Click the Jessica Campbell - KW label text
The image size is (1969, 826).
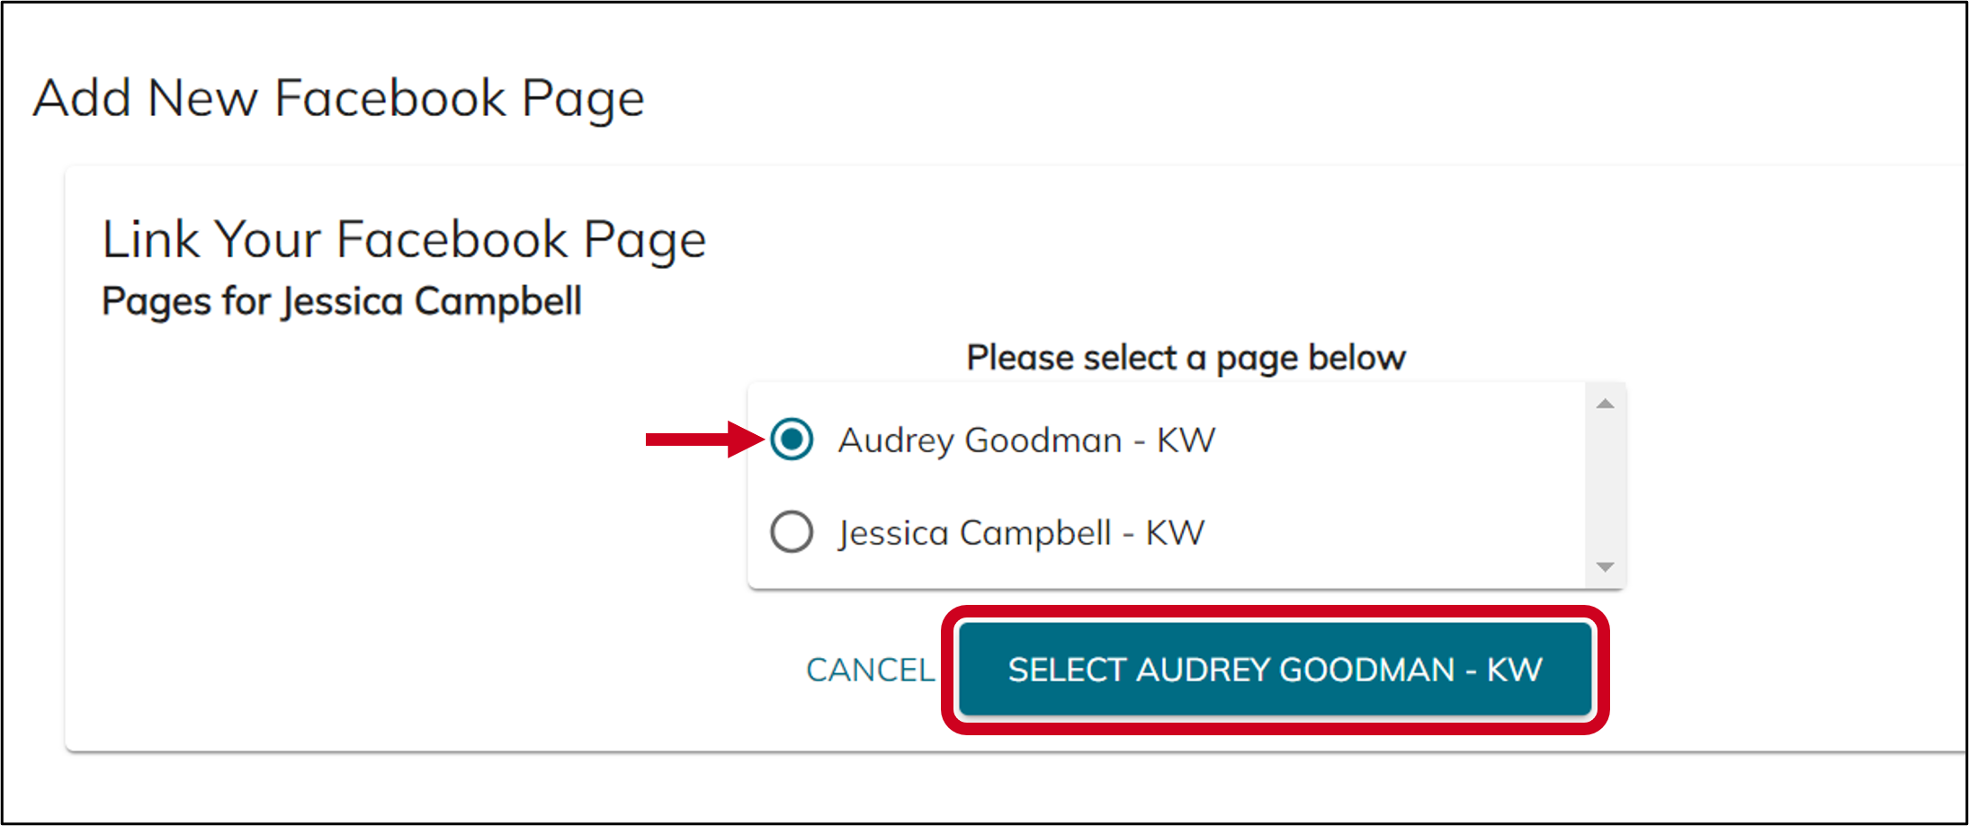pos(1021,533)
